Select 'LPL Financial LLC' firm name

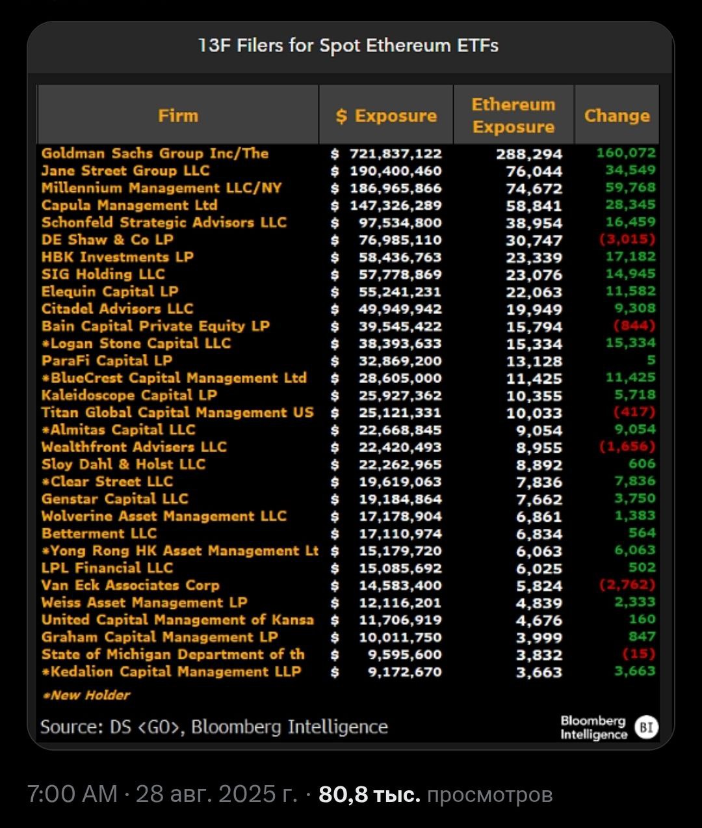[x=107, y=568]
